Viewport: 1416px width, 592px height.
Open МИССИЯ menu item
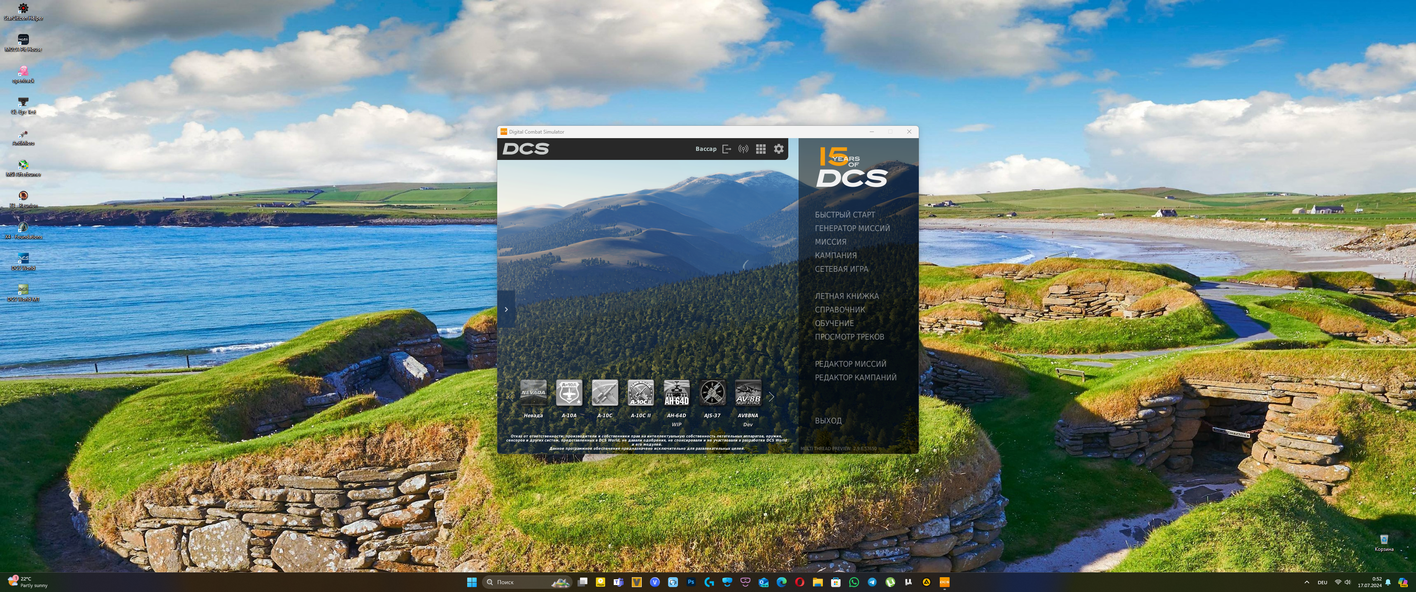(831, 242)
